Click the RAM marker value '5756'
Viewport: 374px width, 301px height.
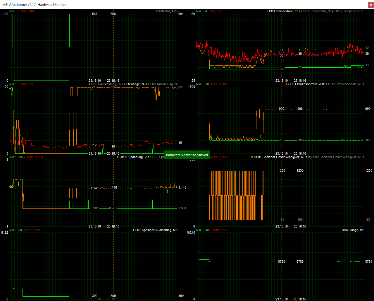(300, 261)
